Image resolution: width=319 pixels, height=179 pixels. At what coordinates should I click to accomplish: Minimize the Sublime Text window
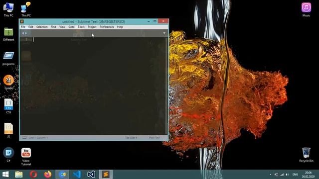click(x=149, y=21)
